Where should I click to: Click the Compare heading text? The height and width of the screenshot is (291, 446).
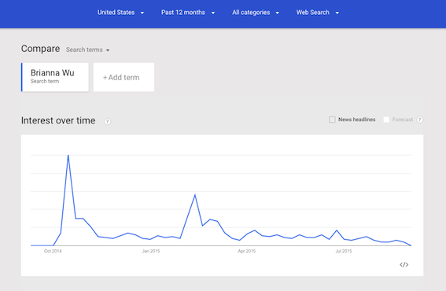click(40, 49)
